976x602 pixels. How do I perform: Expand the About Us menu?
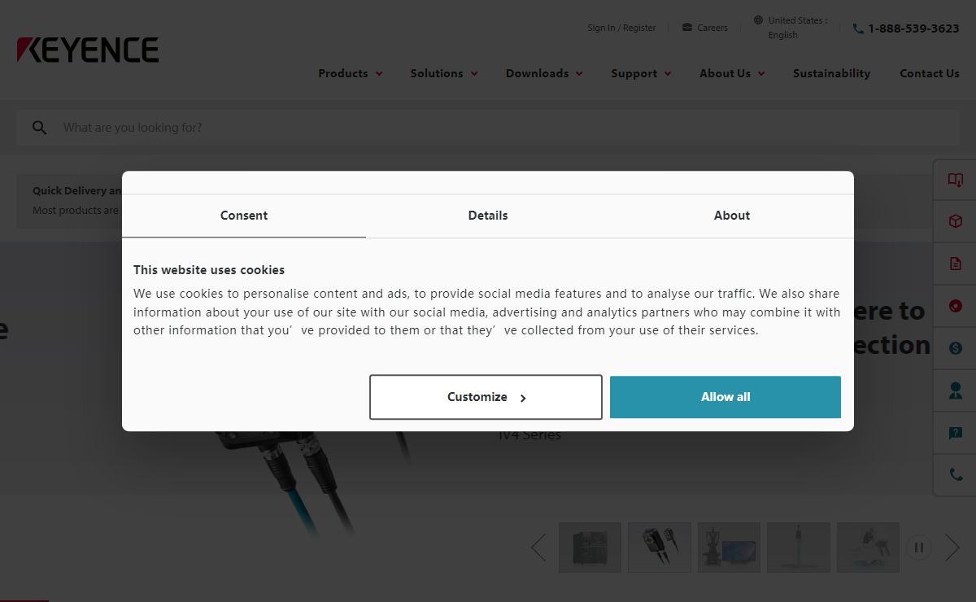(732, 73)
